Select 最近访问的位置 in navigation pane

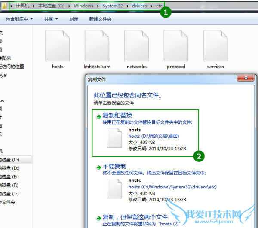12,67
